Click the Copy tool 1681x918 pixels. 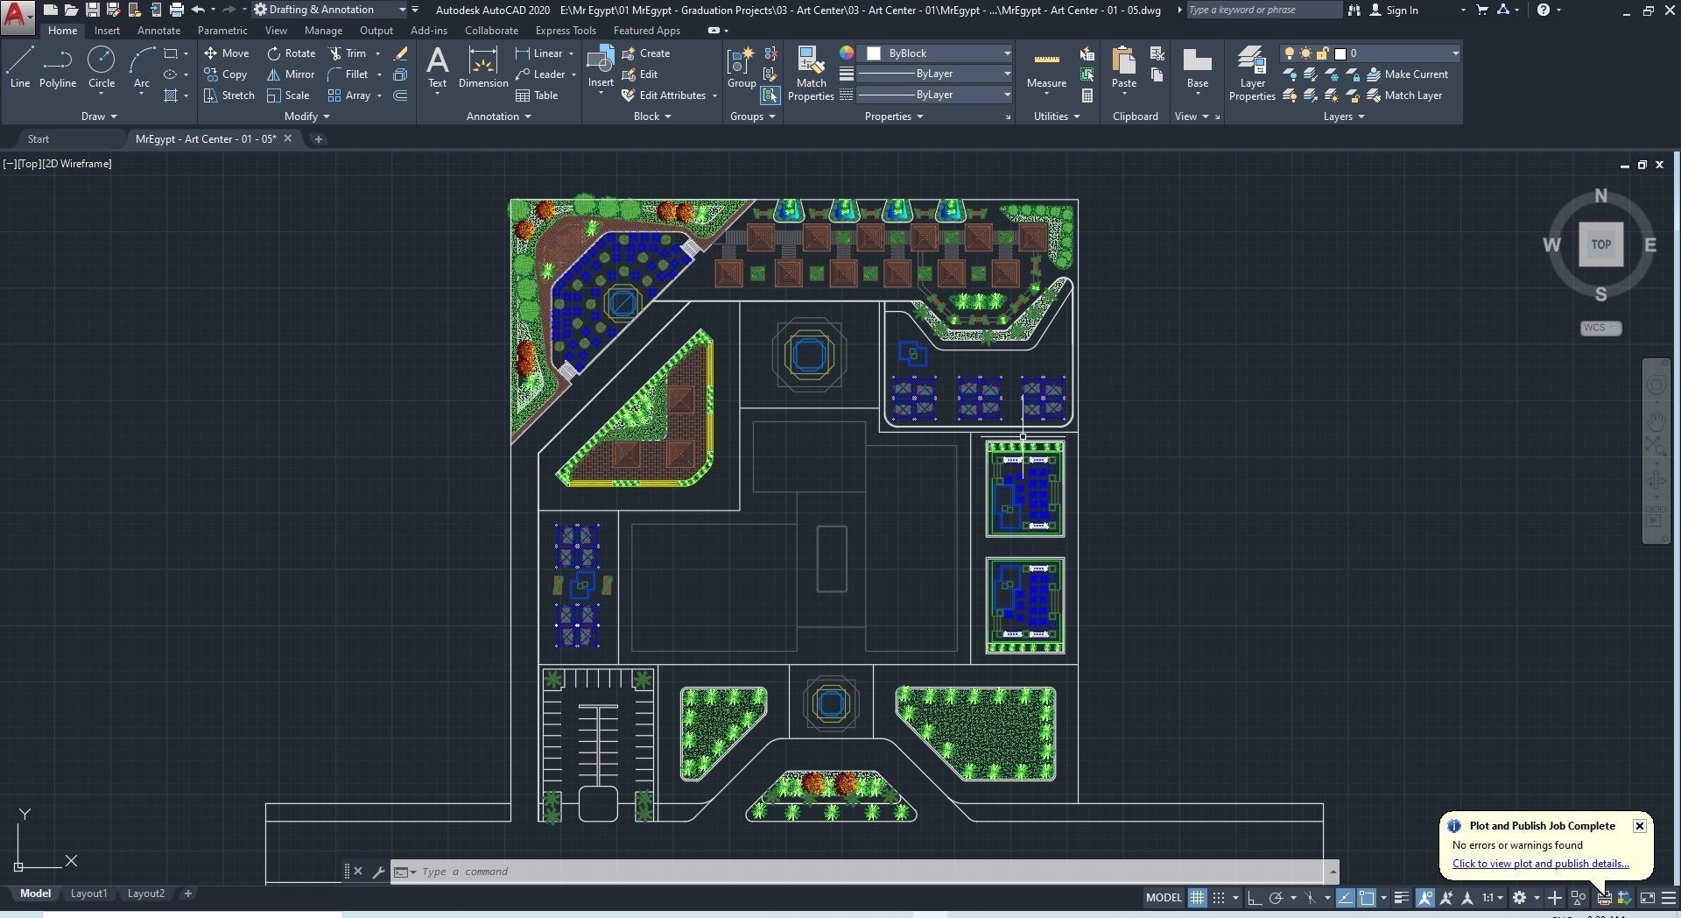pyautogui.click(x=225, y=74)
